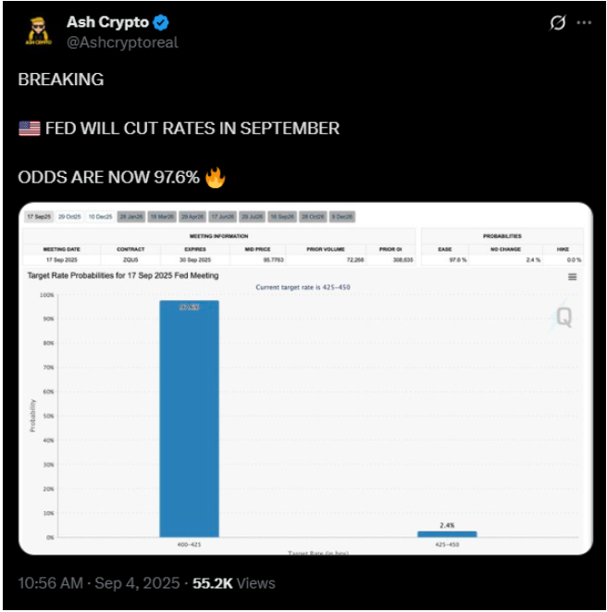607x612 pixels.
Task: Open the 10 Dec25 meeting tab
Action: 100,217
